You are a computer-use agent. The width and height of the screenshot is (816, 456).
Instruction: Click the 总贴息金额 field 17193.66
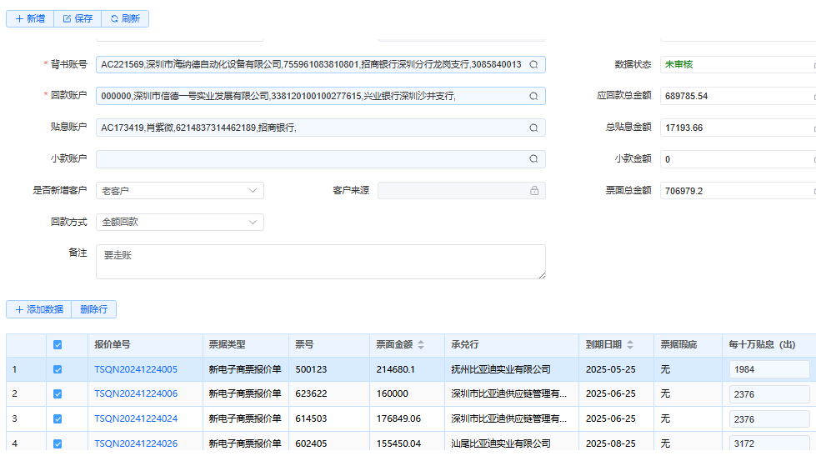(x=738, y=128)
